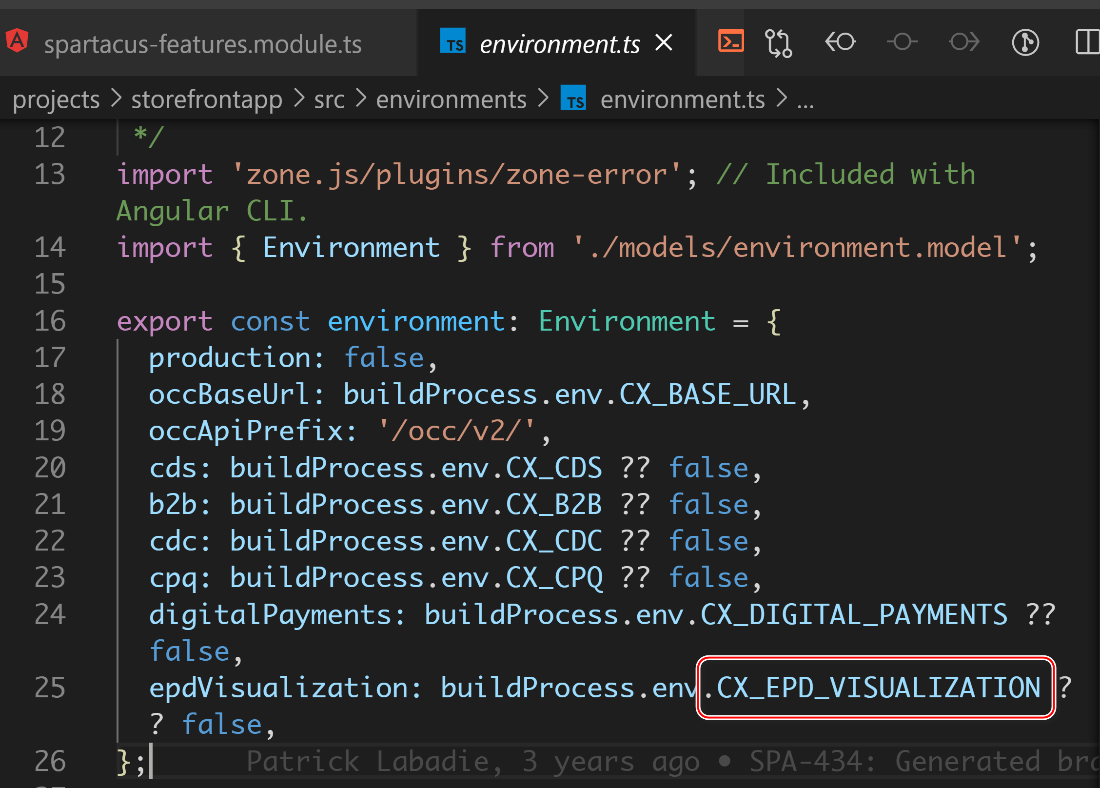Switch to spartacus-features.module.ts tab
The height and width of the screenshot is (788, 1100).
(x=203, y=44)
